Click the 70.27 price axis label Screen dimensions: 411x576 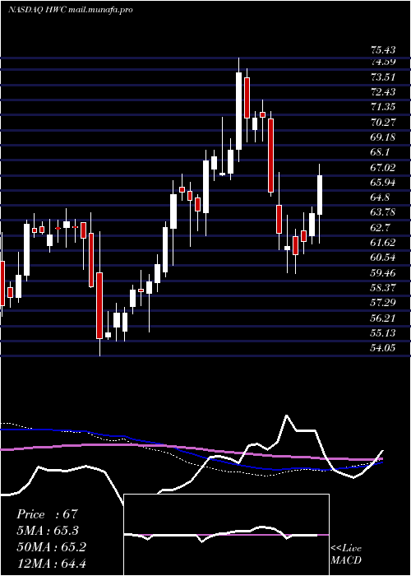(x=382, y=122)
